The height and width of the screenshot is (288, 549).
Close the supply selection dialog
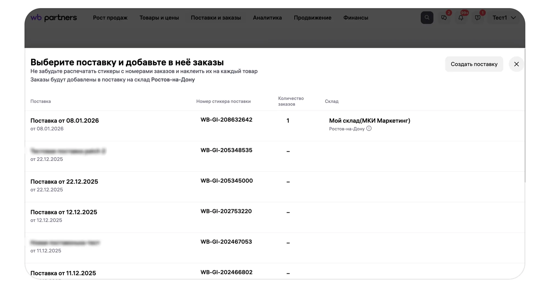pos(516,64)
